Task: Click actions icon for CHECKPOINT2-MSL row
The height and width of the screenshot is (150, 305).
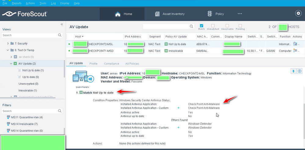Action: 295,44
